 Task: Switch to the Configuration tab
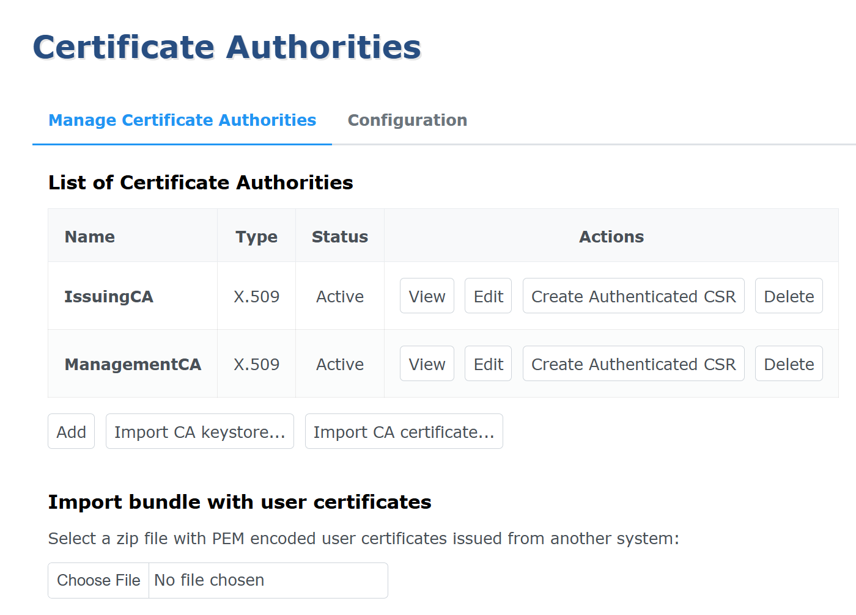(407, 120)
